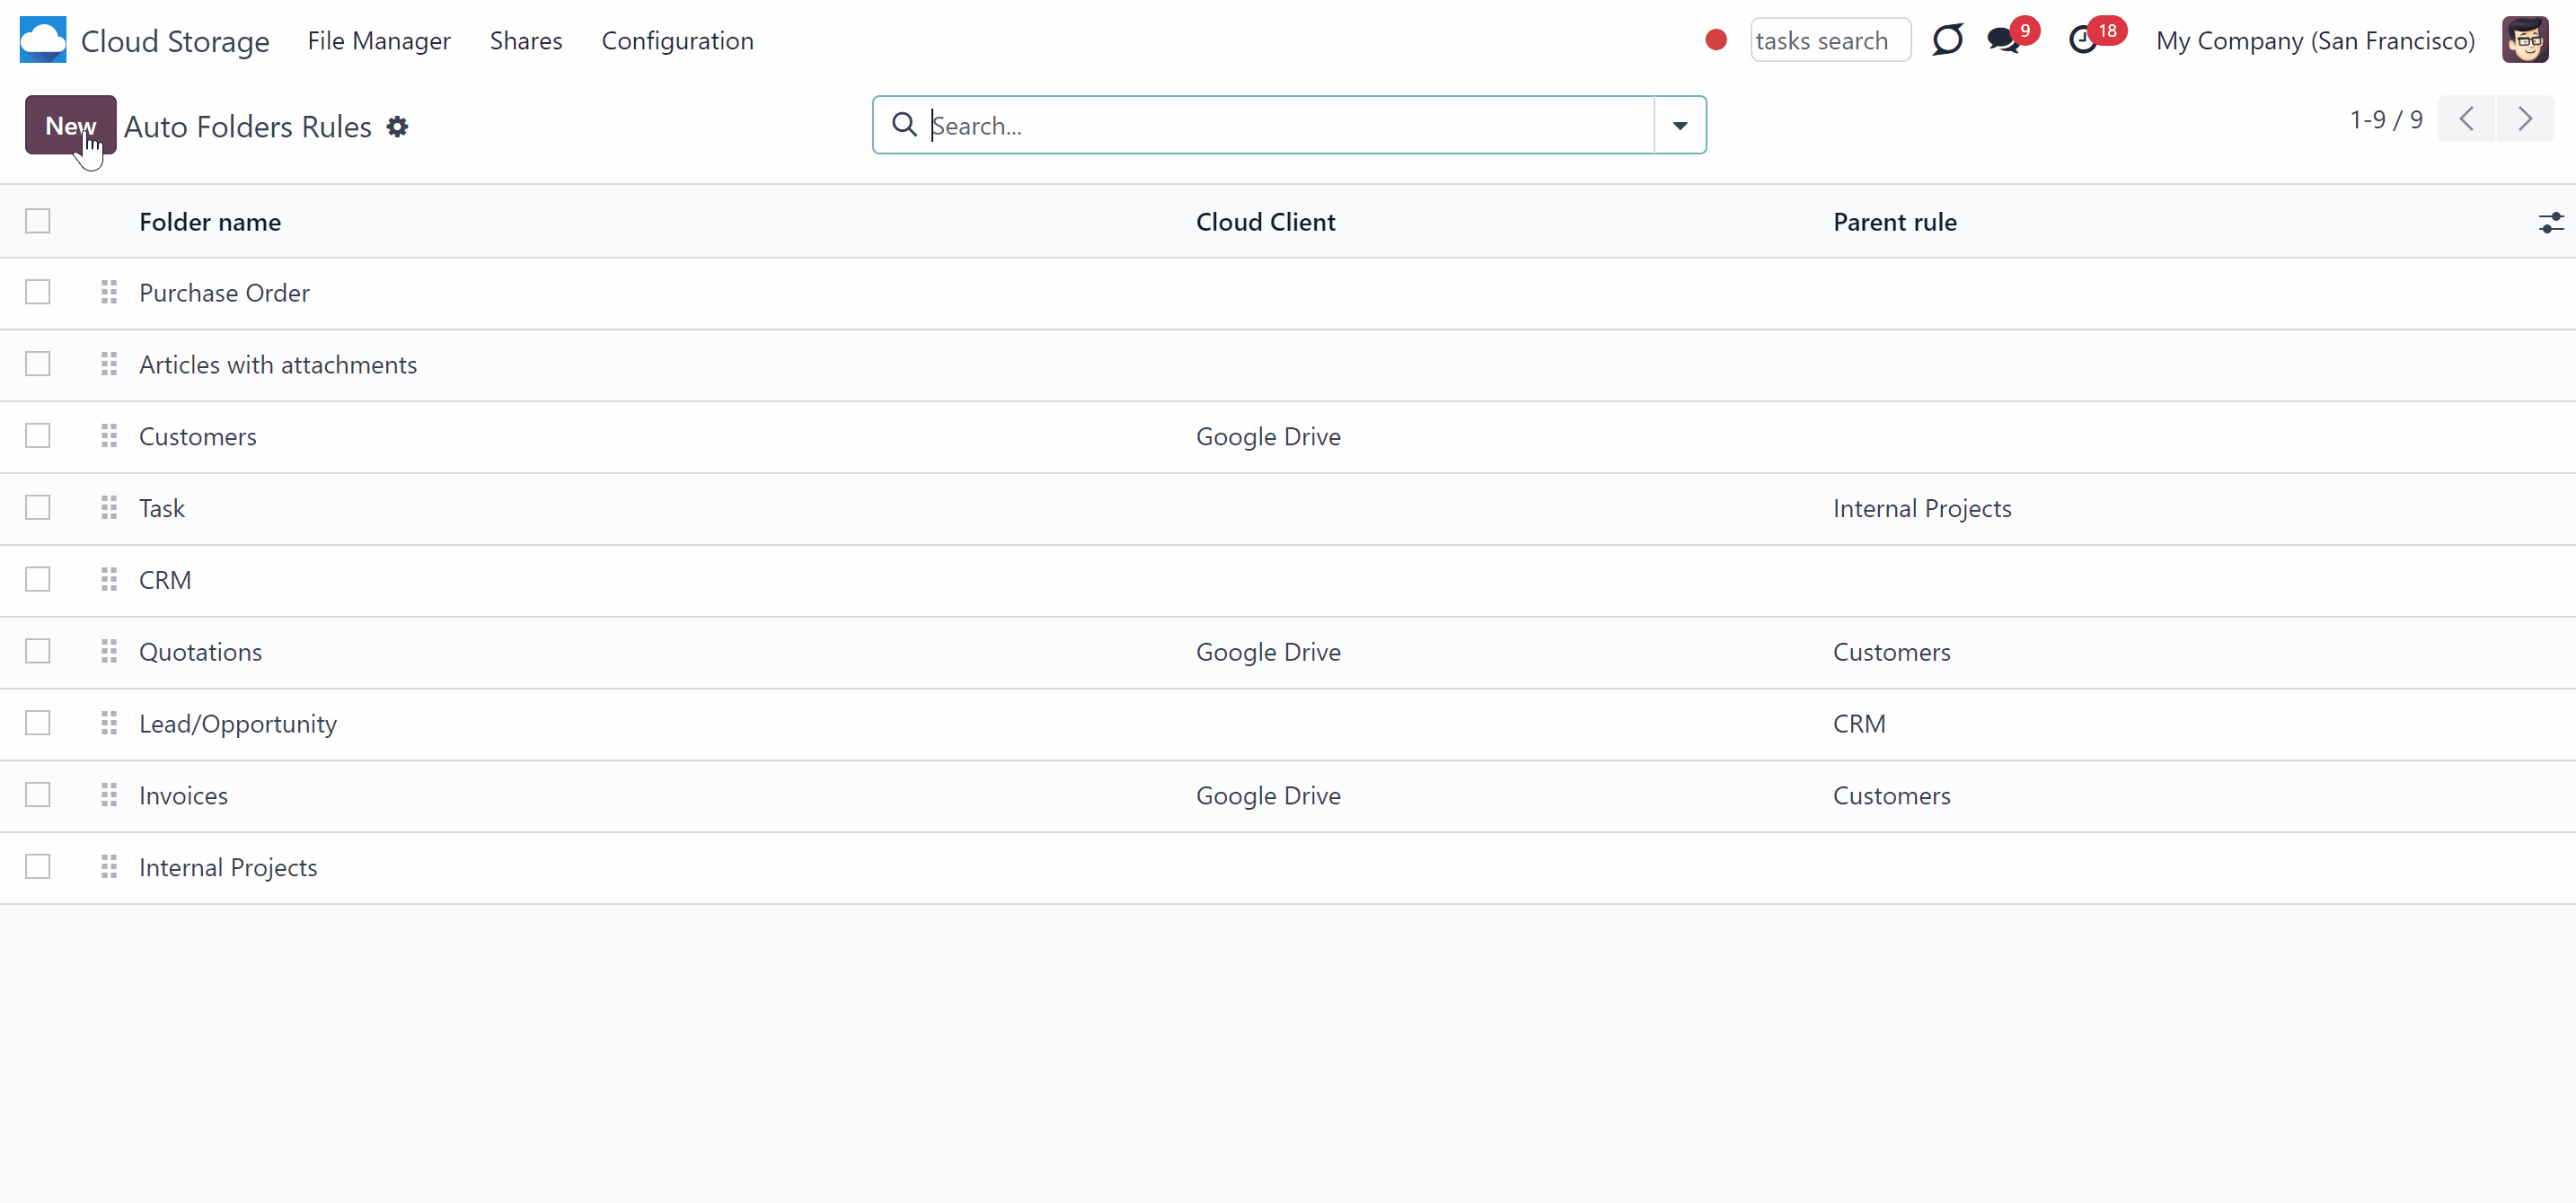
Task: Open the Purchase Order rule
Action: 224,293
